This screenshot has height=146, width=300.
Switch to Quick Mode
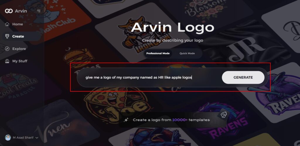187,53
